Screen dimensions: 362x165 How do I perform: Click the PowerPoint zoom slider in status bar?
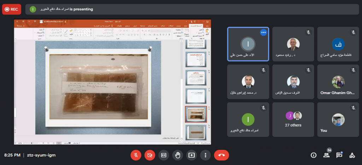(x=32, y=143)
